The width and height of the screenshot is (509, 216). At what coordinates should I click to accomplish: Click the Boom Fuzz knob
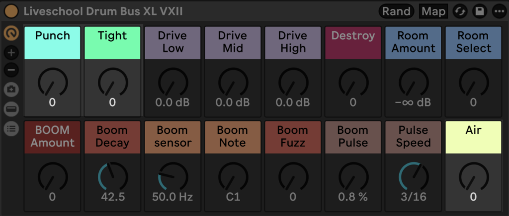293,177
